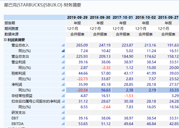Image resolution: width=179 pixels, height=128 pixels.
Task: Open chart icon in 营业利润 row
Action: tap(63, 62)
